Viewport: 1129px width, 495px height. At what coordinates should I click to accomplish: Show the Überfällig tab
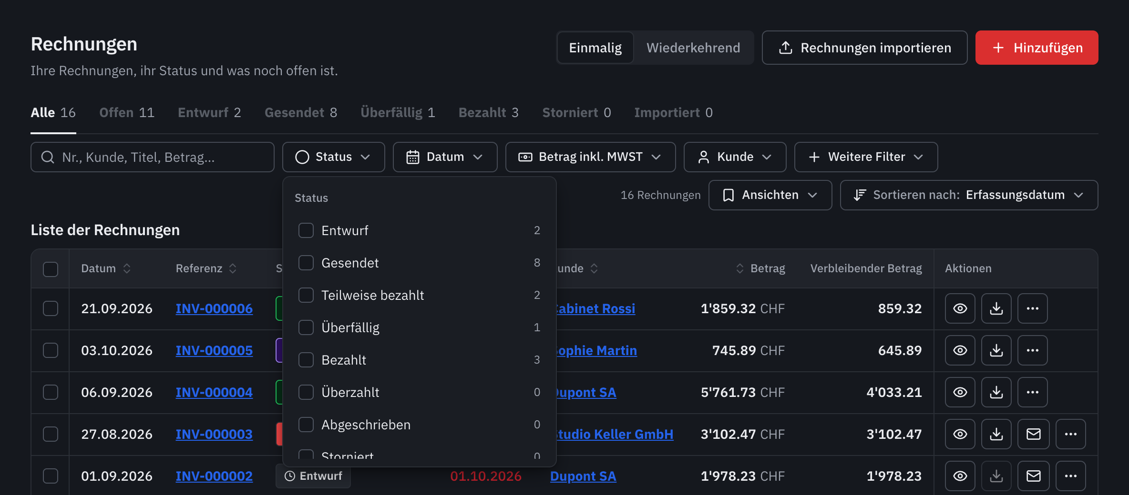398,113
